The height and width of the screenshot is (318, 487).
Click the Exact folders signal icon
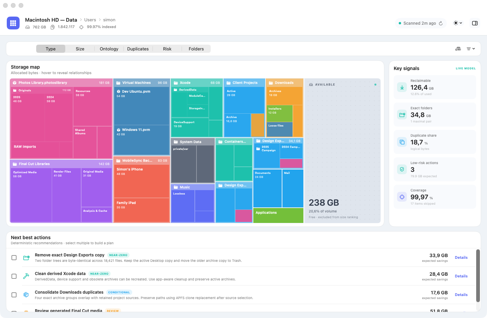[x=402, y=115]
